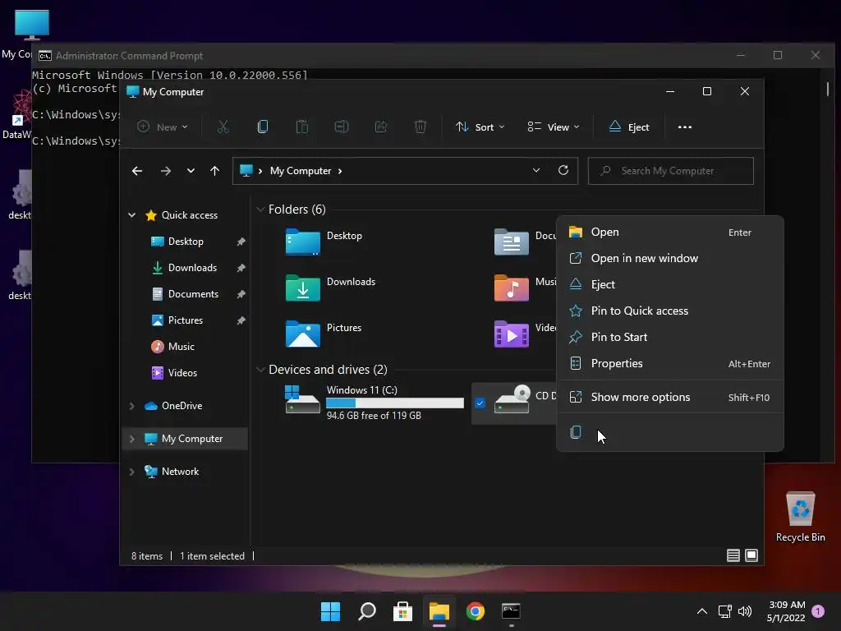The image size is (841, 631).
Task: Collapse Devices and drives group
Action: tap(260, 370)
